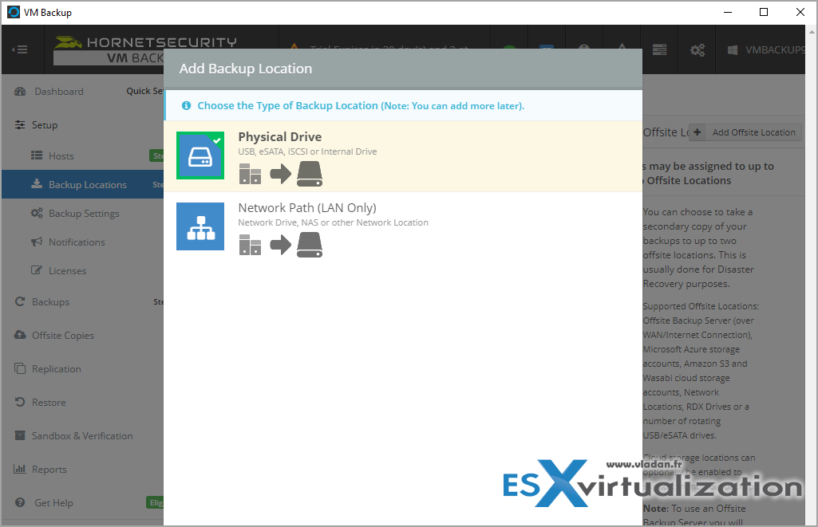Choose the Network Path (LAN Only) heading
Image resolution: width=818 pixels, height=527 pixels.
[x=306, y=207]
